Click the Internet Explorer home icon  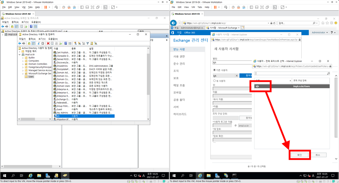pos(323,23)
